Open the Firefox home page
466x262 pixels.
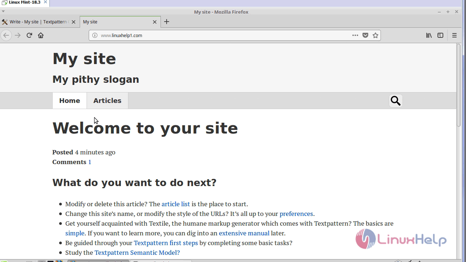tap(41, 35)
